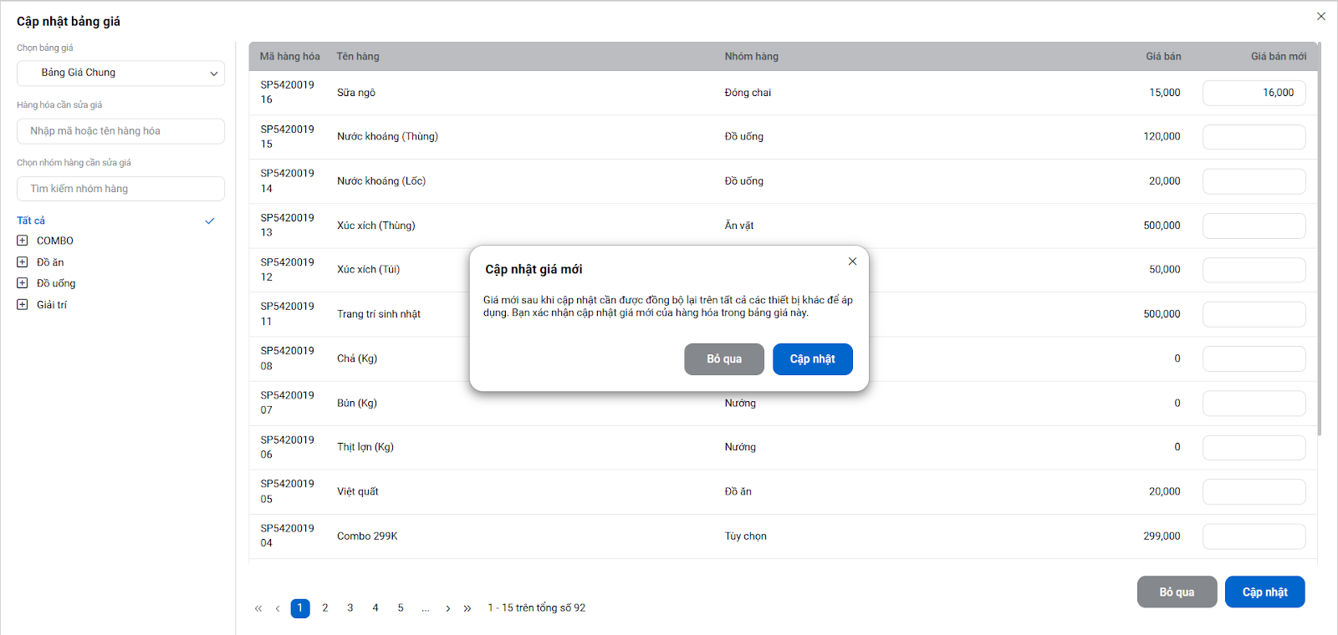1338x635 pixels.
Task: Expand the COMBO group plus icon
Action: pyautogui.click(x=23, y=241)
